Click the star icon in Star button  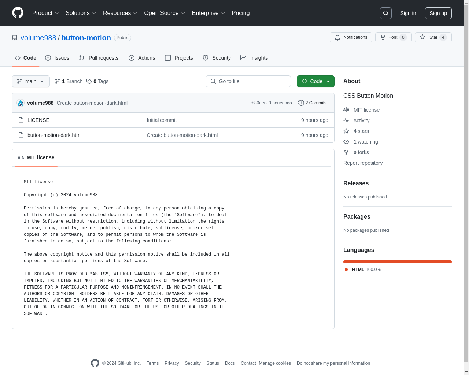422,37
